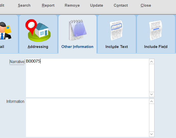Open the Search menu
This screenshot has width=176, height=138.
24,5
